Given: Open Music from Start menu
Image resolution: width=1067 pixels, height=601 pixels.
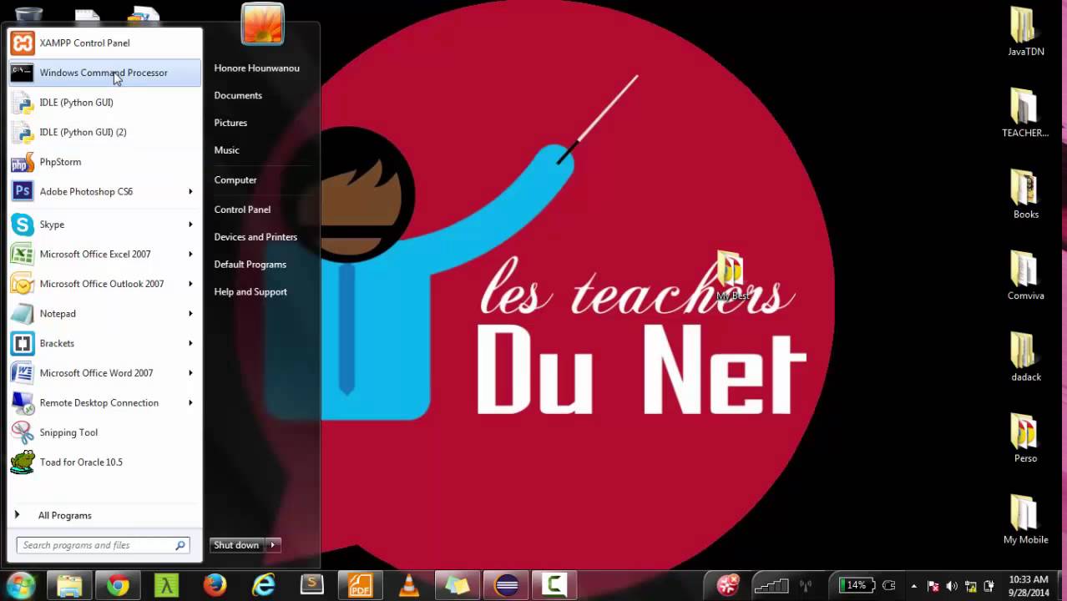Looking at the screenshot, I should pos(226,150).
